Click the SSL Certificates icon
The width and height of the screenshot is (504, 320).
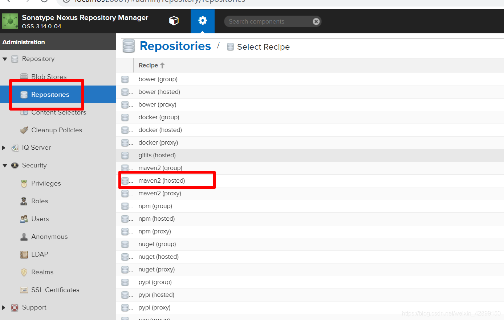[24, 290]
